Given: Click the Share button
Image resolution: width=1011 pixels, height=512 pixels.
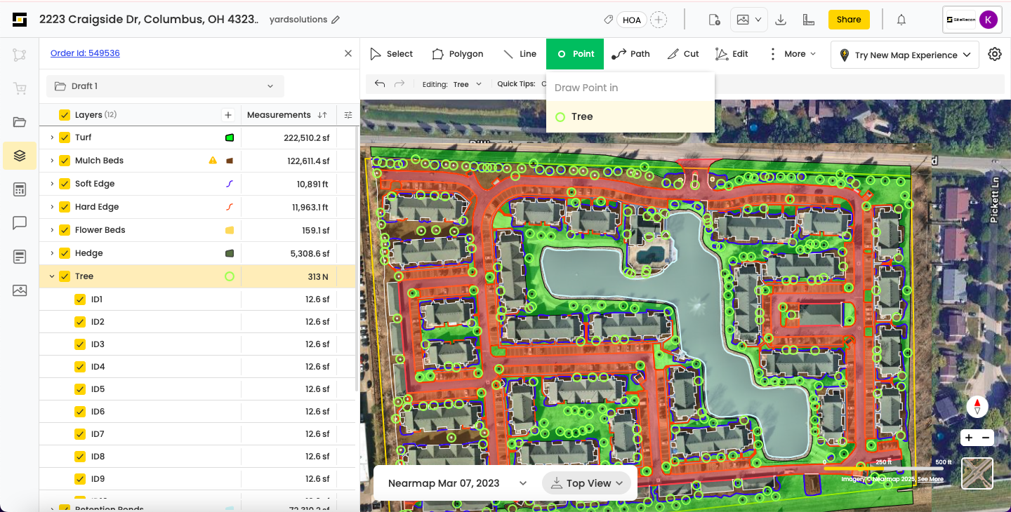Looking at the screenshot, I should coord(849,20).
